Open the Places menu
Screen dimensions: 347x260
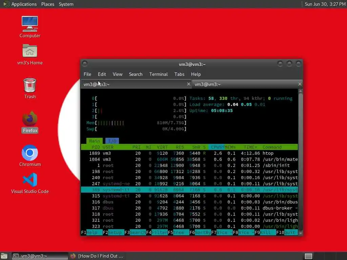pos(47,4)
